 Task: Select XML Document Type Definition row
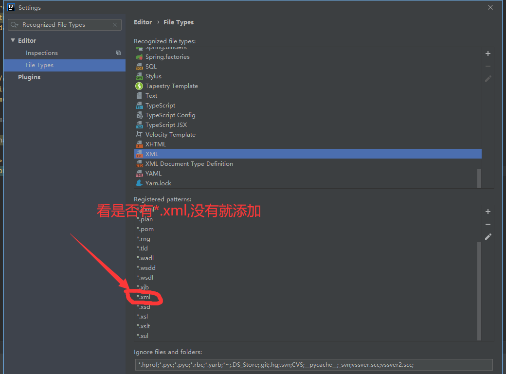point(308,163)
